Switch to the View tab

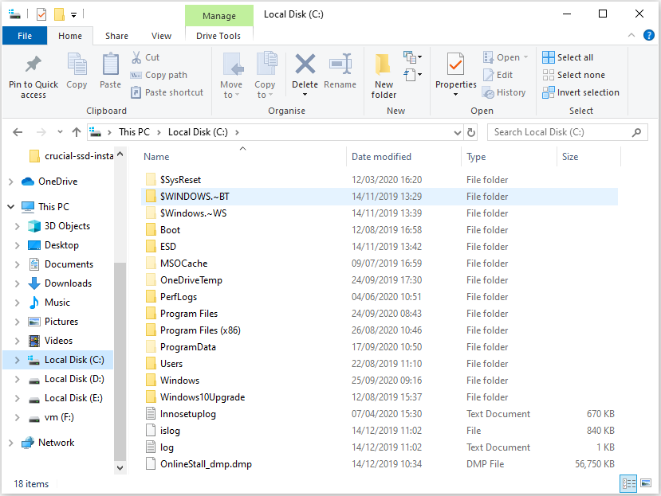coord(161,36)
